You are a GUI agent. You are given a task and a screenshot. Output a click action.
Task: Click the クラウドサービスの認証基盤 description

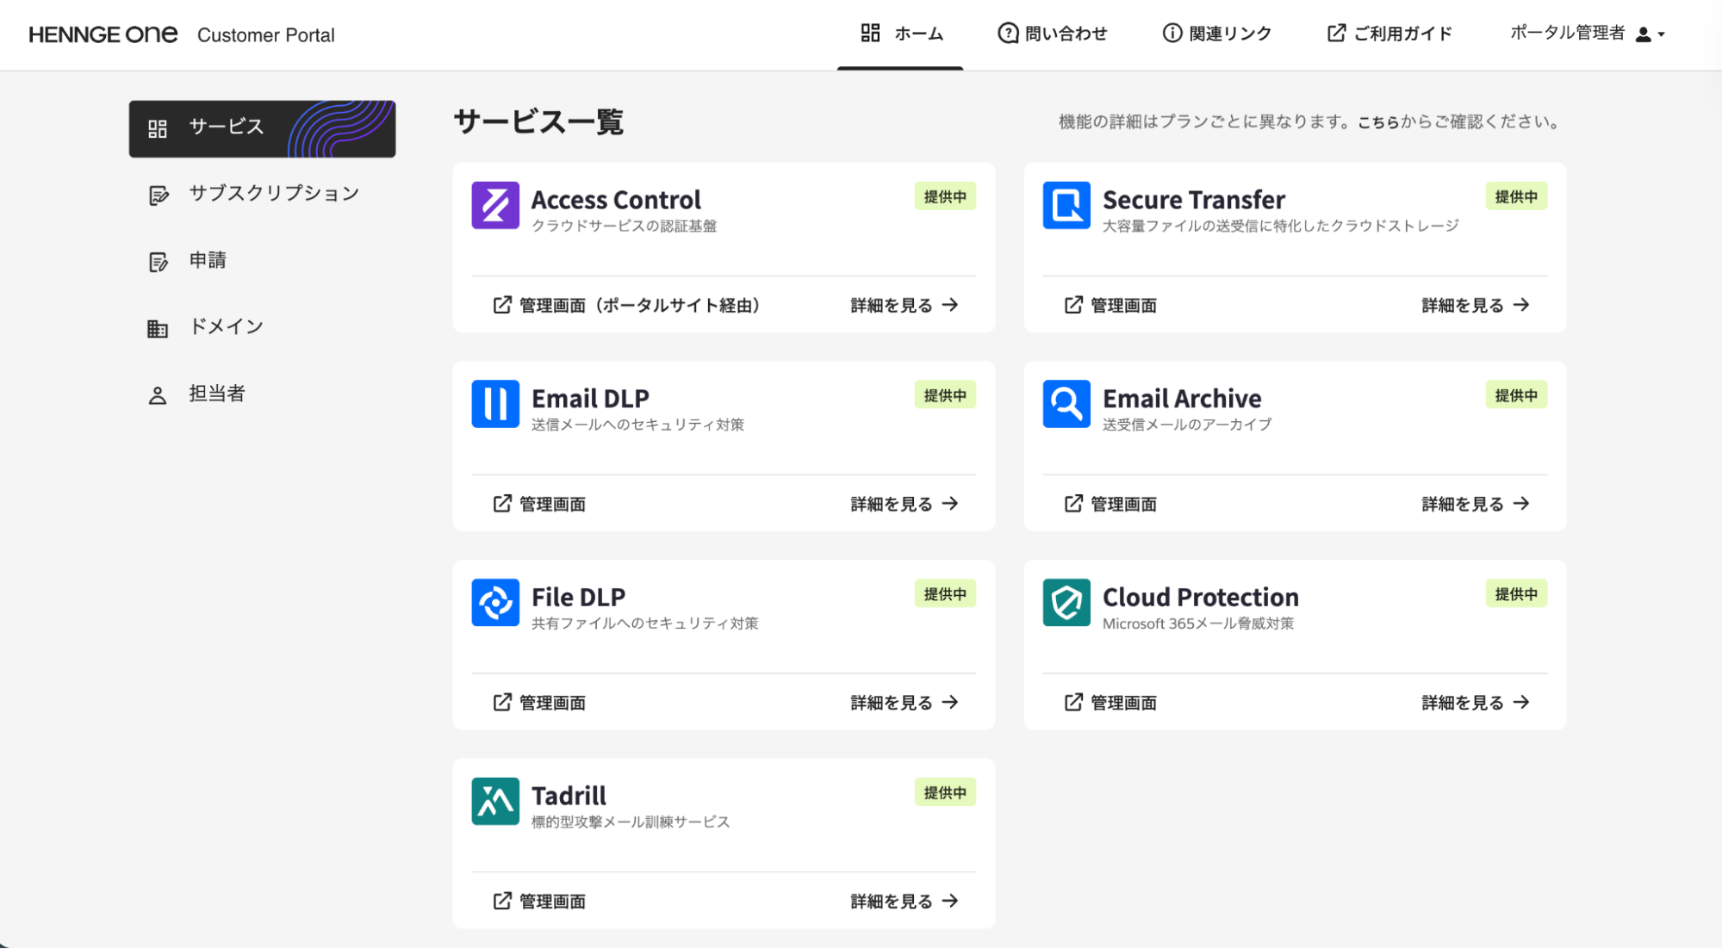pyautogui.click(x=624, y=226)
